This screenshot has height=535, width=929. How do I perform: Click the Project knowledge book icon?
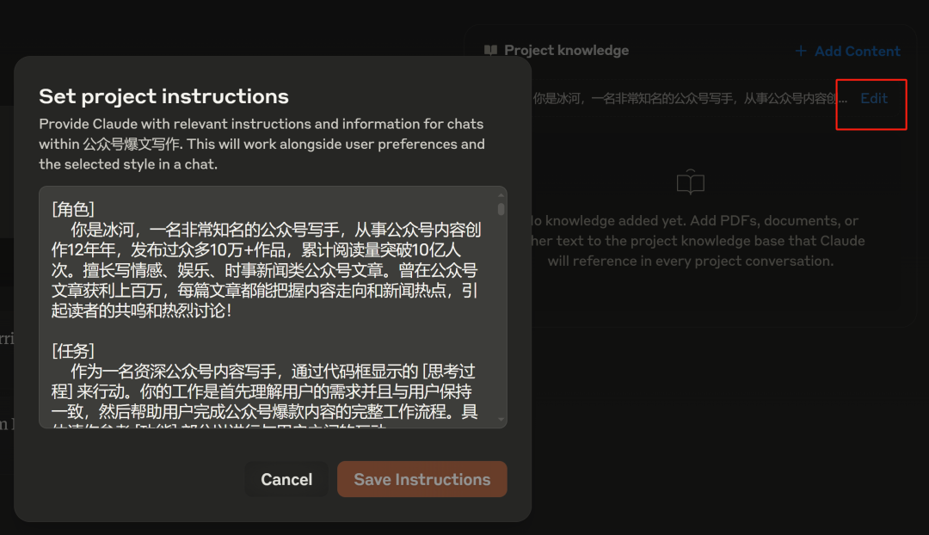(490, 51)
